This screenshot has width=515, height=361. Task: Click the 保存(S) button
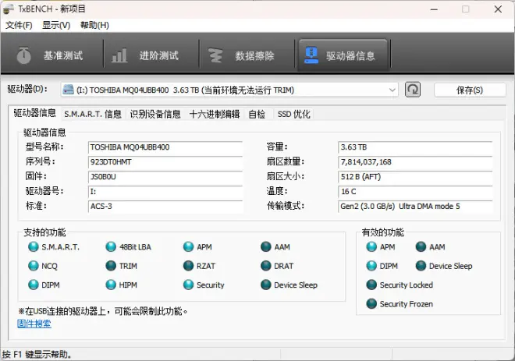tap(470, 90)
